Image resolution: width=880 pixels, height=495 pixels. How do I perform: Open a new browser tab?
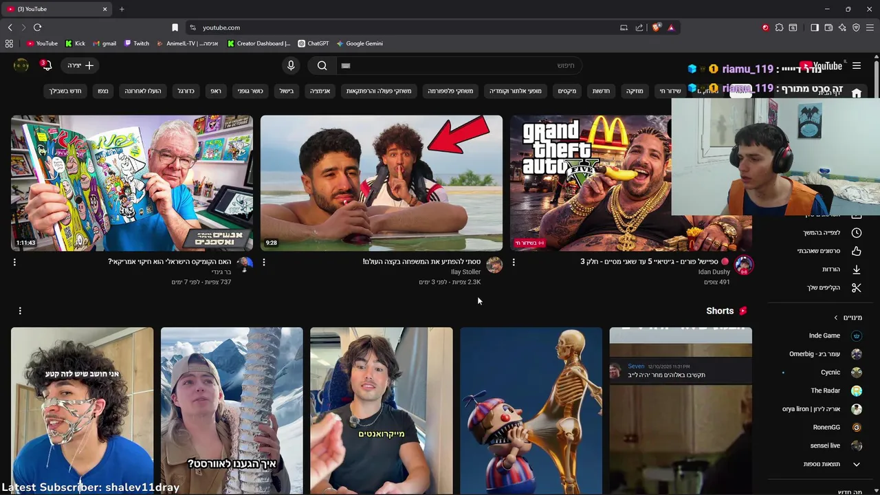(x=122, y=9)
